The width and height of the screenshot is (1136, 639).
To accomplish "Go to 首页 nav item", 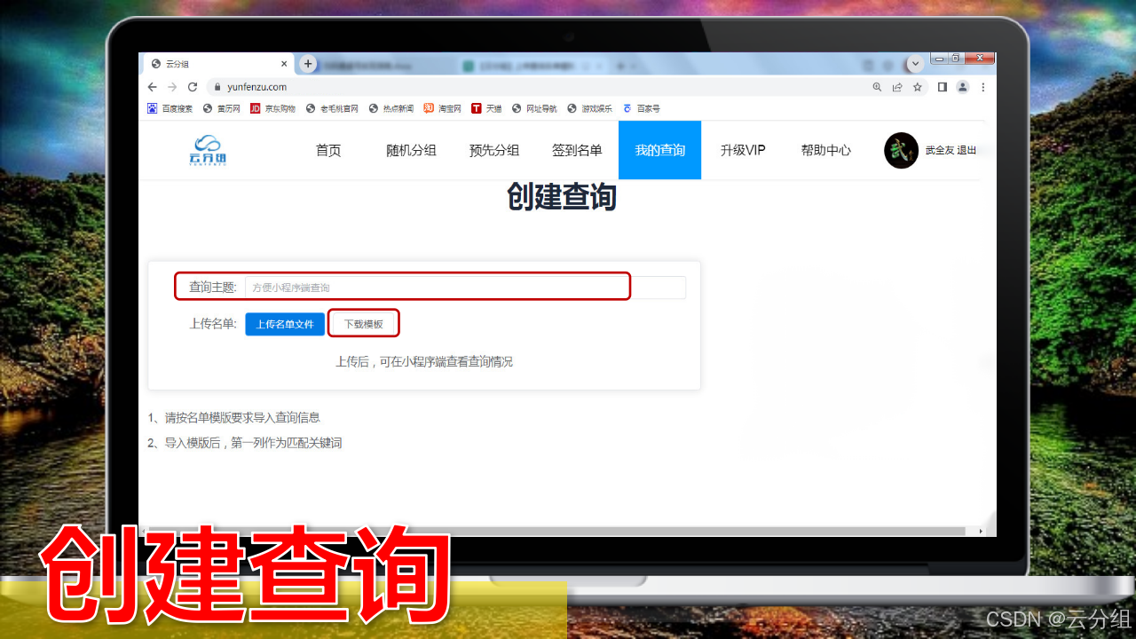I will (x=328, y=150).
